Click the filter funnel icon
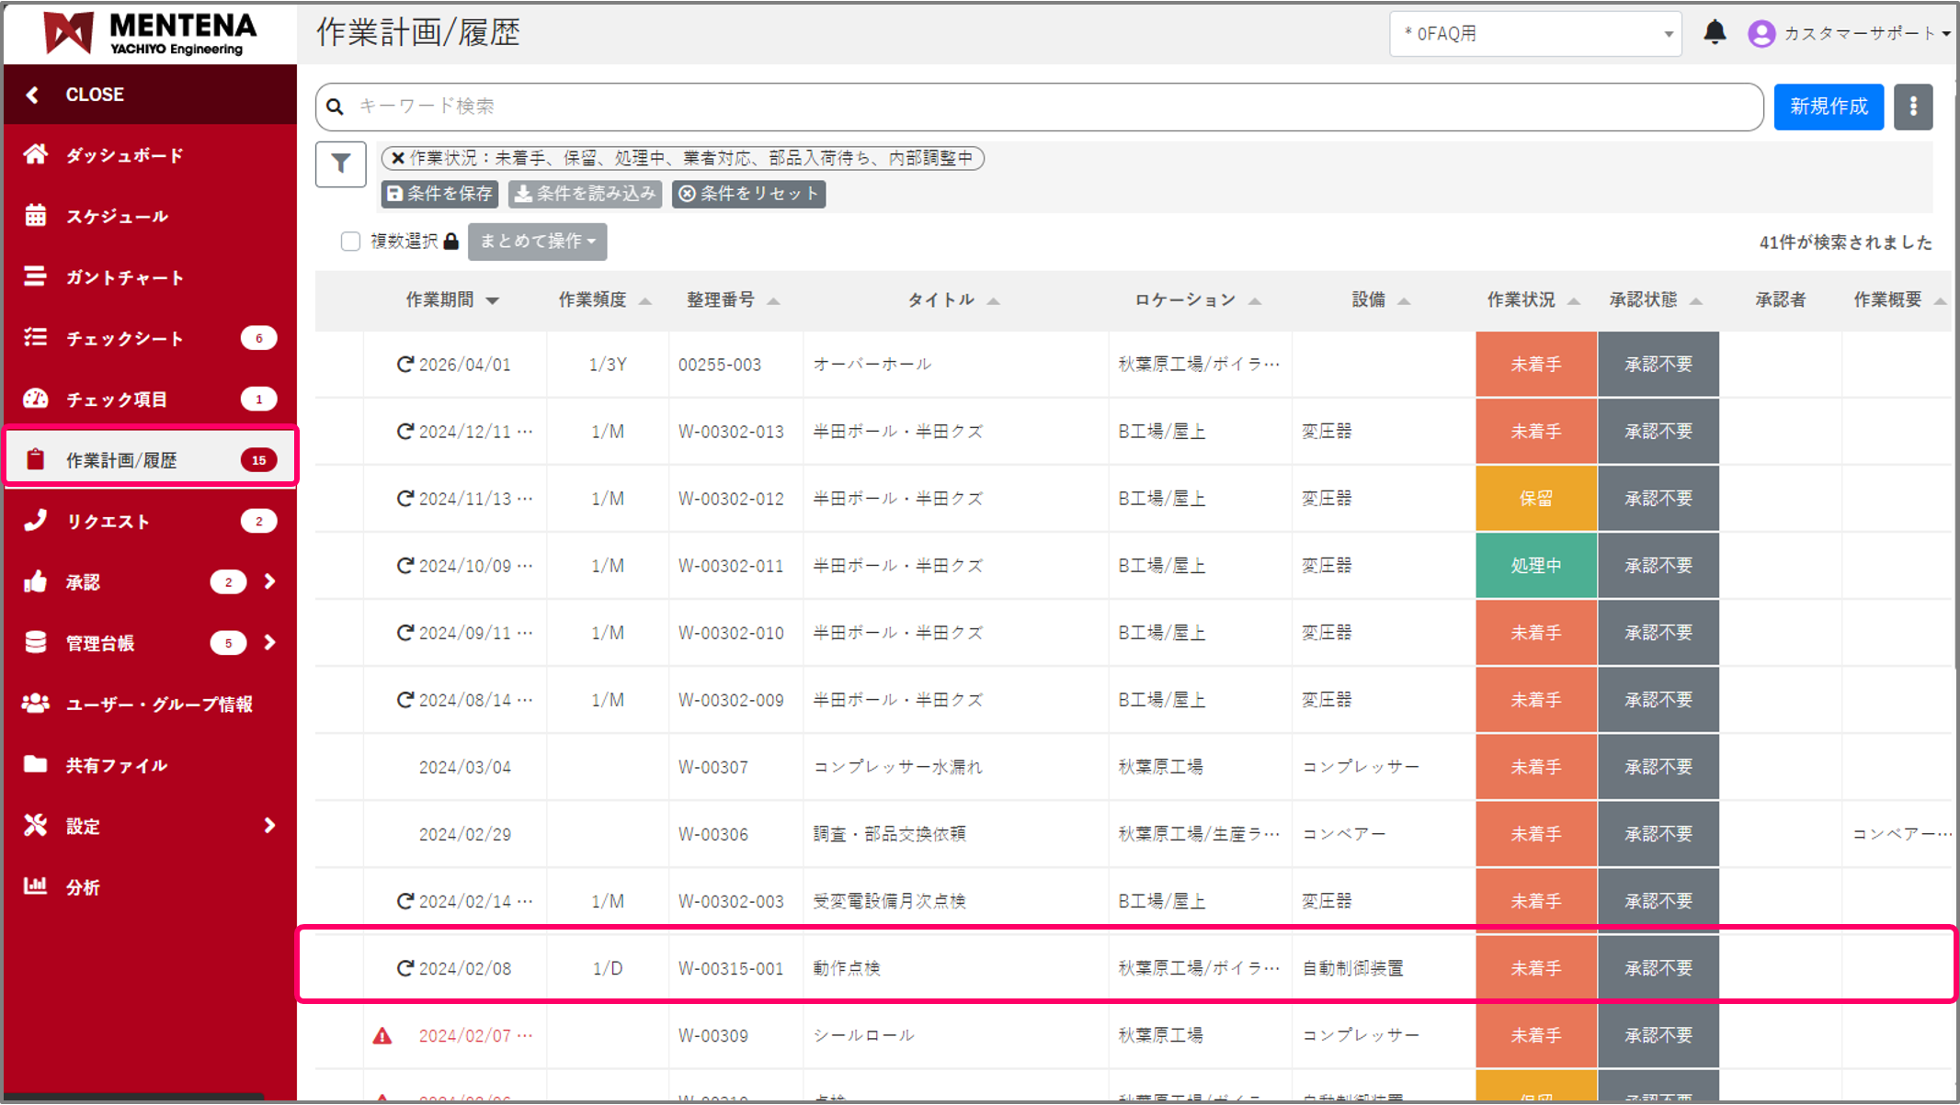 pyautogui.click(x=340, y=164)
